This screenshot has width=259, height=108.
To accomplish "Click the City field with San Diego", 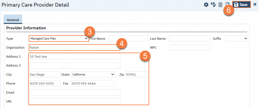I will 45,75.
